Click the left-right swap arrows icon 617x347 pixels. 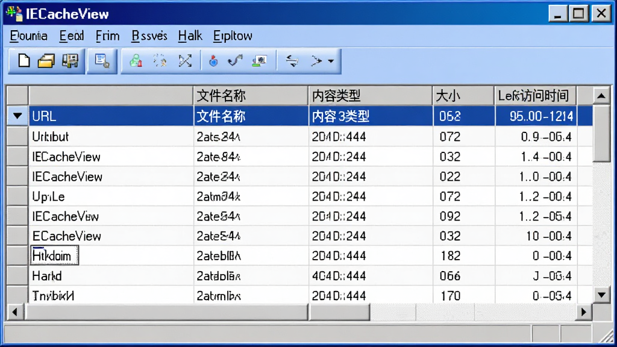(x=292, y=61)
